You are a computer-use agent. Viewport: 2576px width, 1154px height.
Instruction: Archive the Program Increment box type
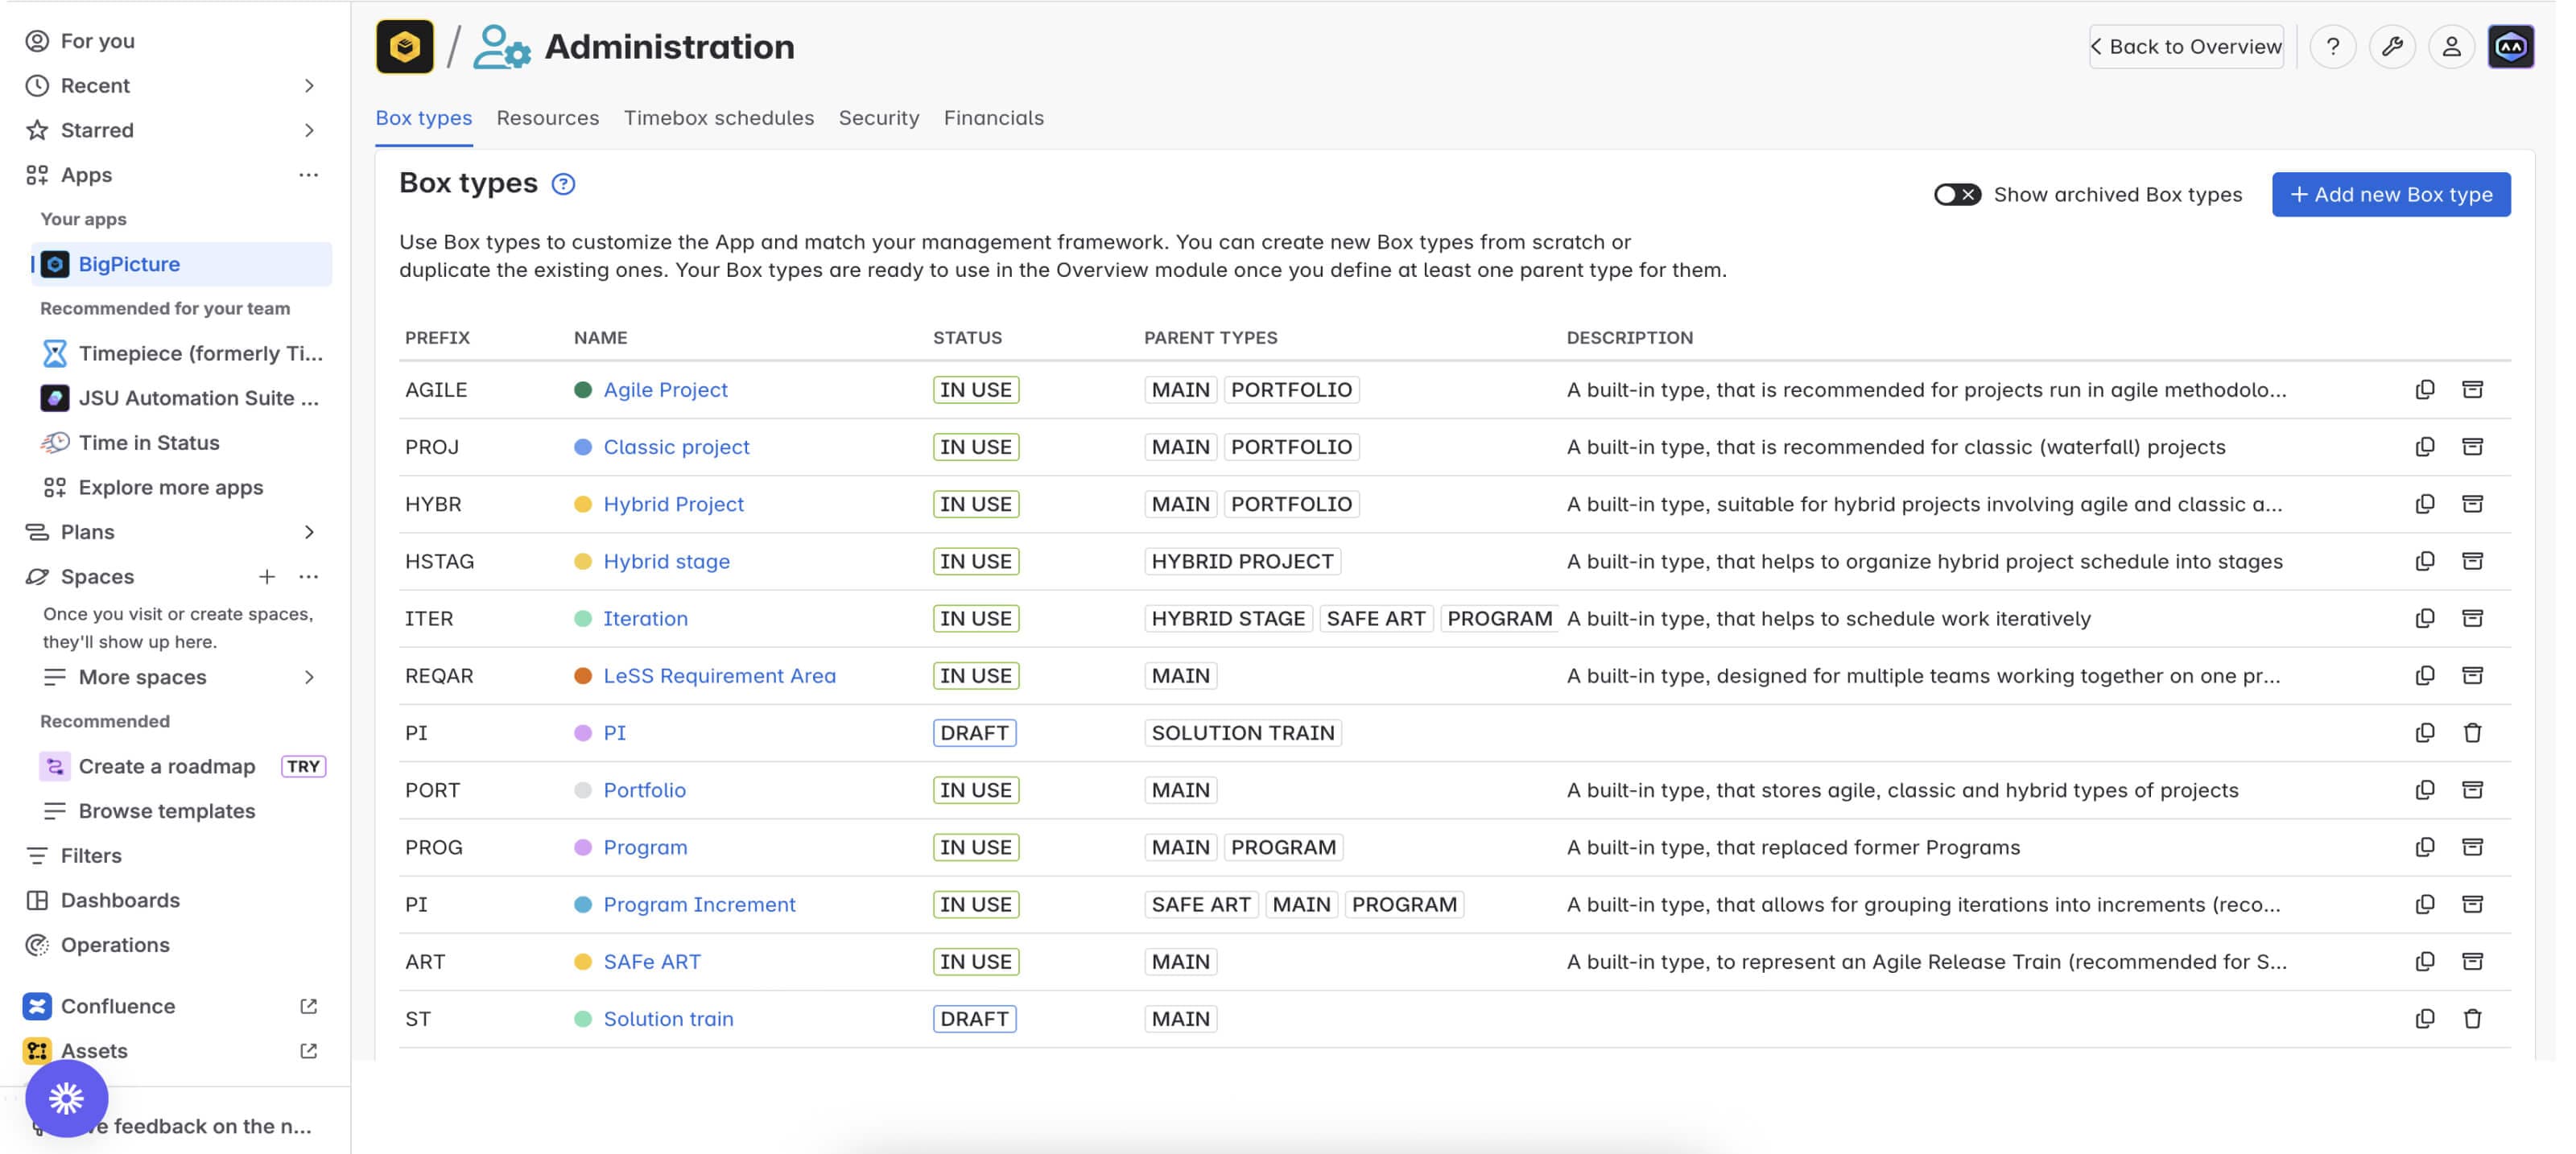[x=2472, y=904]
